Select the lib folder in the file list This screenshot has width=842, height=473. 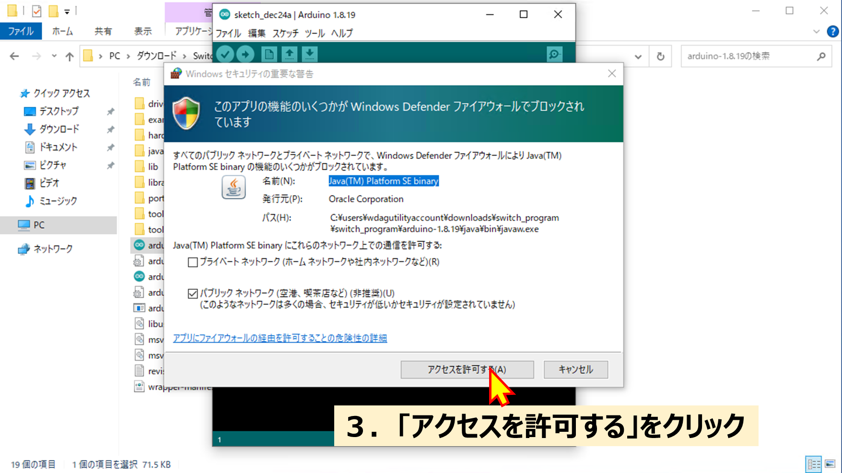click(x=147, y=167)
